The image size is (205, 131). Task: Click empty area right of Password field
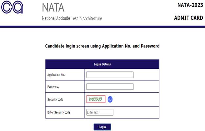[x=146, y=87]
